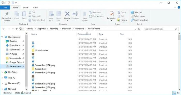
Task: Select Desktop in Quick access
Action: [13, 41]
